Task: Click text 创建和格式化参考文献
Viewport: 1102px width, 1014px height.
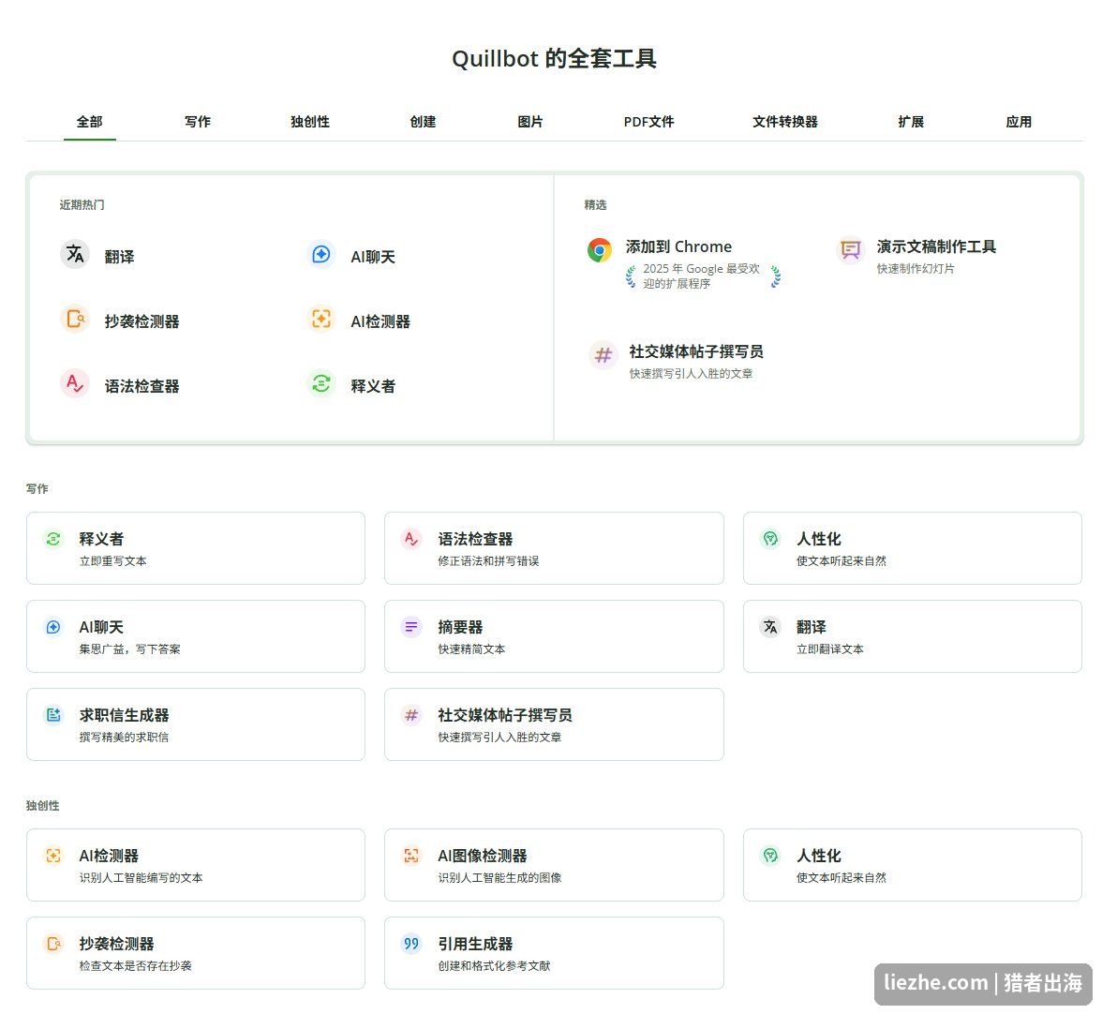Action: 494,966
